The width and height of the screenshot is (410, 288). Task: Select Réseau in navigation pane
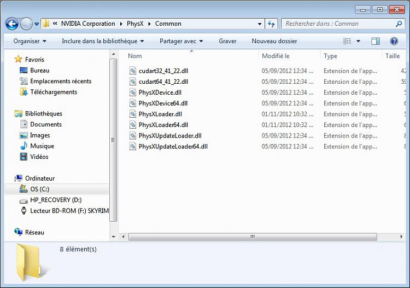[x=34, y=232]
